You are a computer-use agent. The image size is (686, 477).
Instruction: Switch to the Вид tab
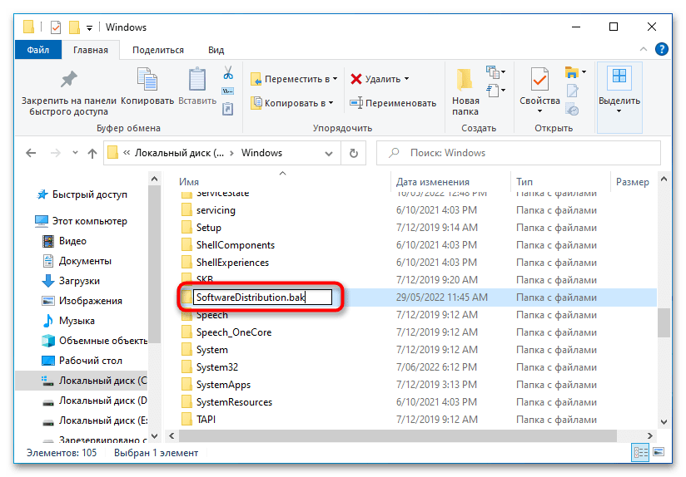(216, 50)
